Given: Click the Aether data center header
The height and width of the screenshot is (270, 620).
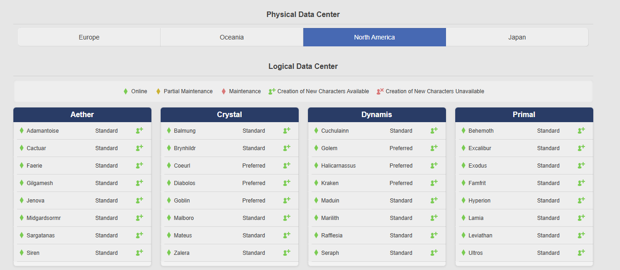Looking at the screenshot, I should tap(82, 115).
